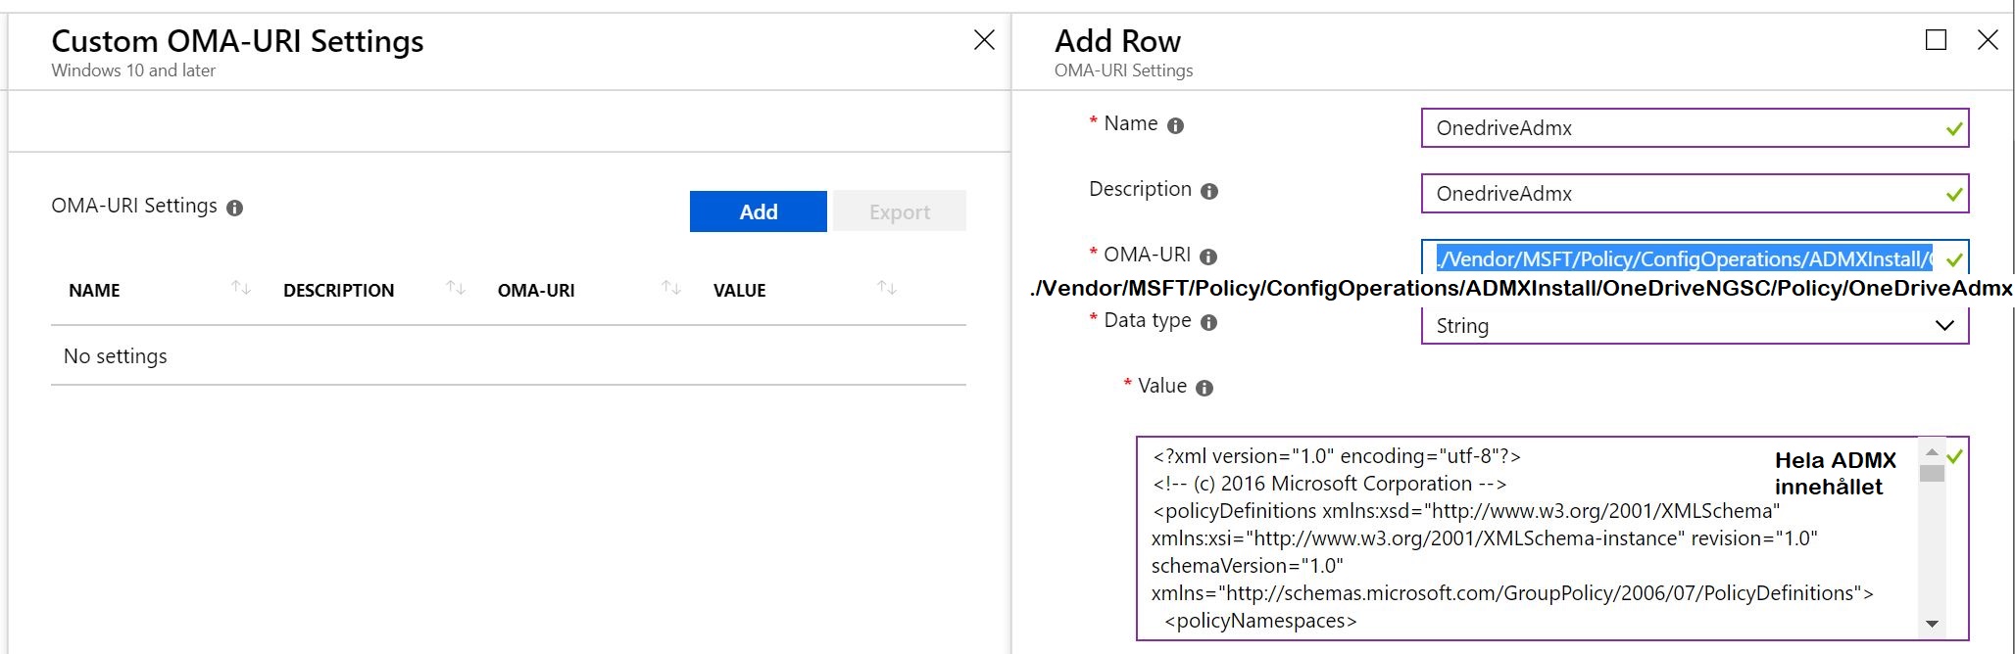Click the DESCRIPTION column header
2015x654 pixels.
pyautogui.click(x=338, y=291)
